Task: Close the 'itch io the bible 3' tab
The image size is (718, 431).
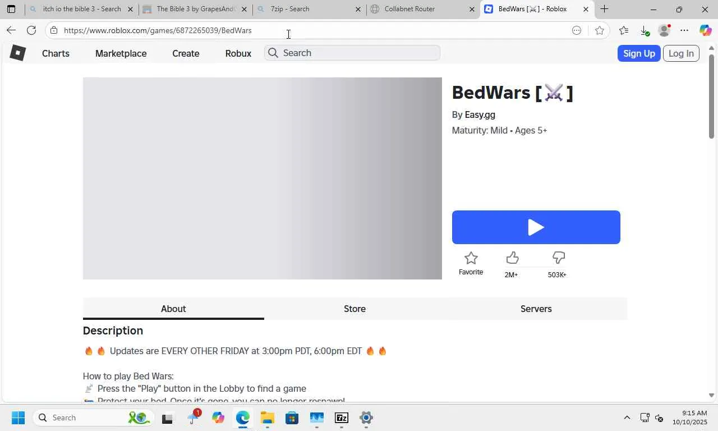Action: pos(131,9)
